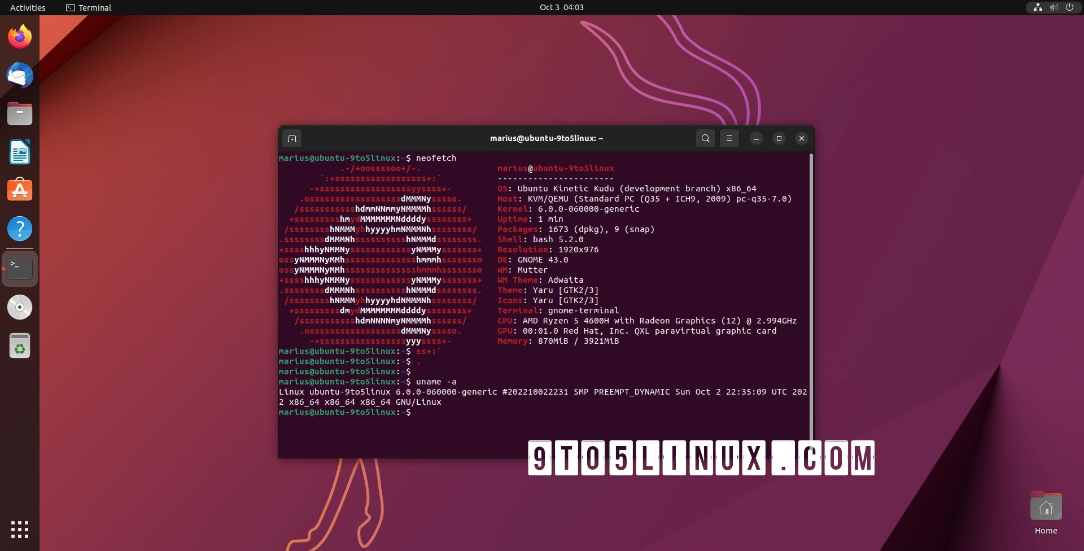Unmute audio via the muted speaker icon
This screenshot has height=551, width=1084.
pos(1054,7)
